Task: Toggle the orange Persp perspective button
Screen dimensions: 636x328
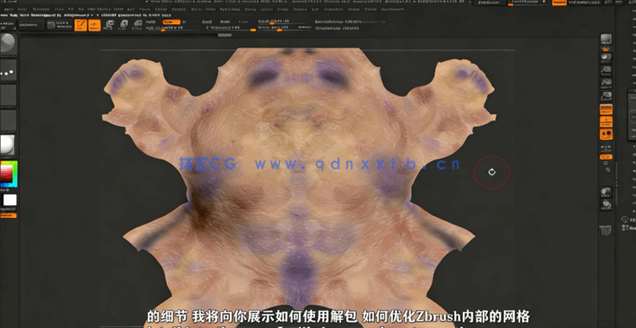Action: (x=606, y=109)
